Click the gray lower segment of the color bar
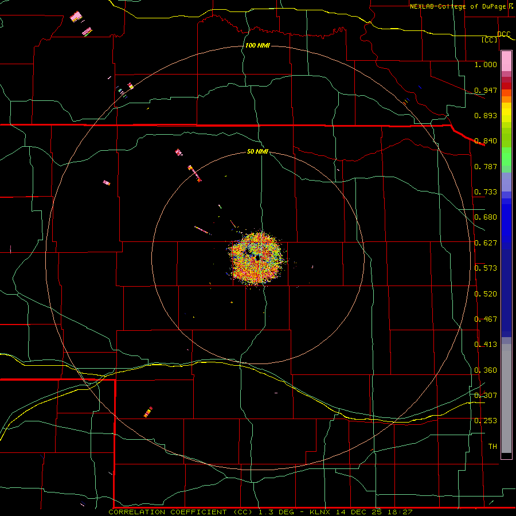516x516 pixels. click(506, 398)
